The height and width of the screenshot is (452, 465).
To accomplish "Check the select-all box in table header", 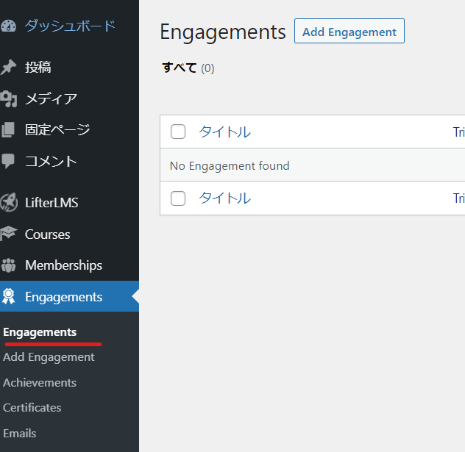I will [x=178, y=132].
